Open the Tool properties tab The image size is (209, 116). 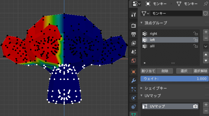133,15
